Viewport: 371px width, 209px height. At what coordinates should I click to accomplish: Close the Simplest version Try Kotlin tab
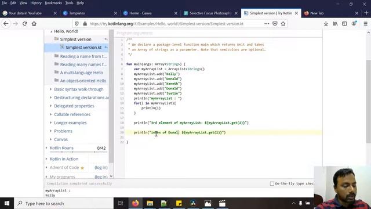pos(296,13)
